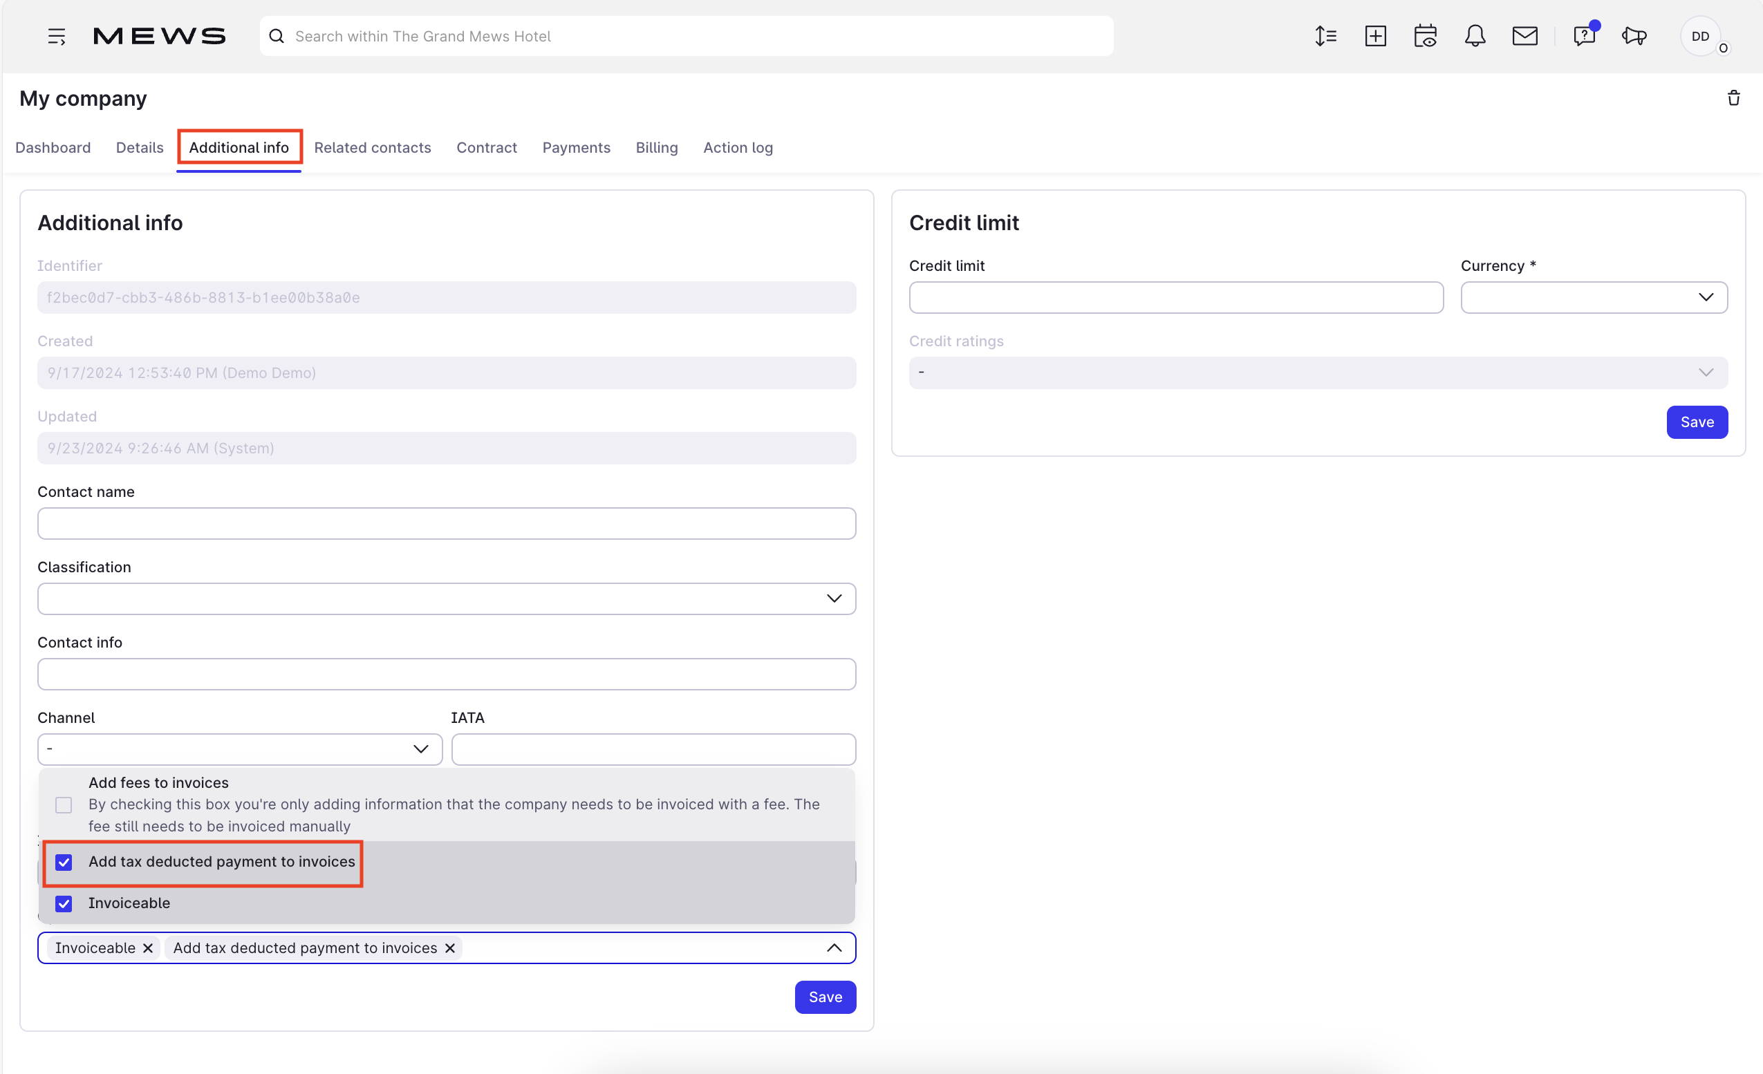Image resolution: width=1763 pixels, height=1074 pixels.
Task: Focus the global search field
Action: (x=687, y=37)
